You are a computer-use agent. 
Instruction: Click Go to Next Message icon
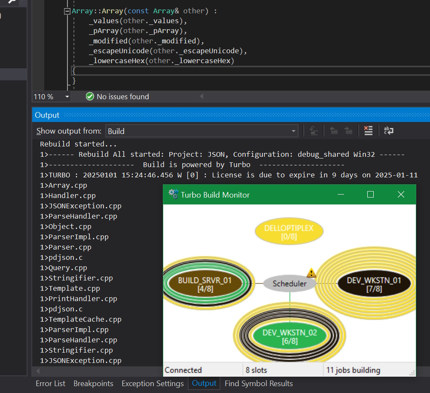click(x=349, y=131)
